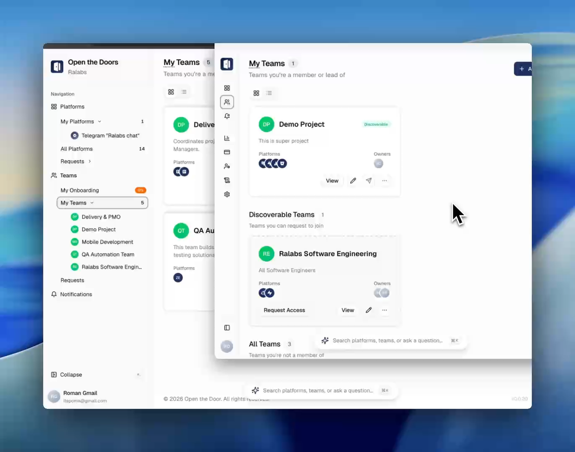
Task: Open the Ralabs Software Engineering card title
Action: 328,254
